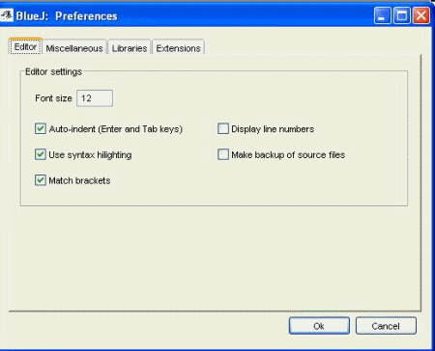The image size is (435, 351).
Task: Click the Auto-indent (Enter and Tab keys) text
Action: click(116, 129)
